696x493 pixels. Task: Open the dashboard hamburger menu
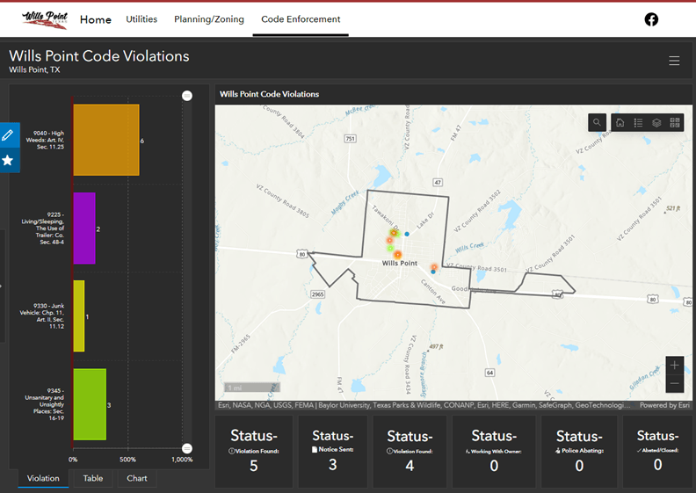point(674,61)
